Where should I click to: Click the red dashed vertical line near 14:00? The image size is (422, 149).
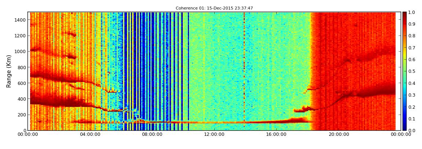244,71
